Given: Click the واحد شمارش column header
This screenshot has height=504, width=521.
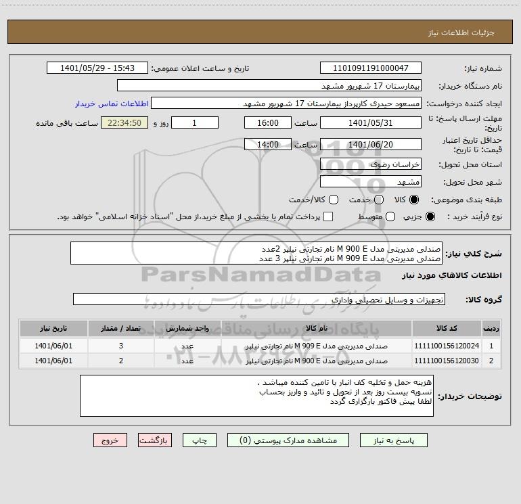Looking at the screenshot, I should tap(187, 328).
